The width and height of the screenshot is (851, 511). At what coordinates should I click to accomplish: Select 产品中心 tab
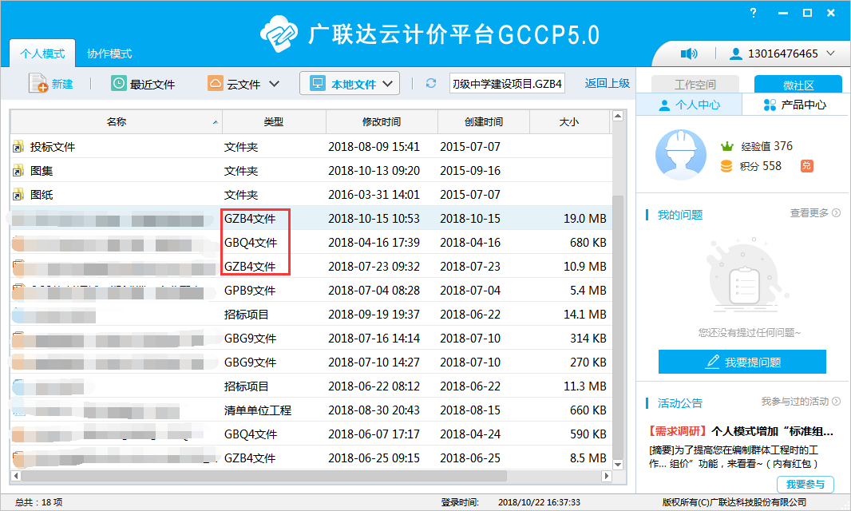coord(795,105)
